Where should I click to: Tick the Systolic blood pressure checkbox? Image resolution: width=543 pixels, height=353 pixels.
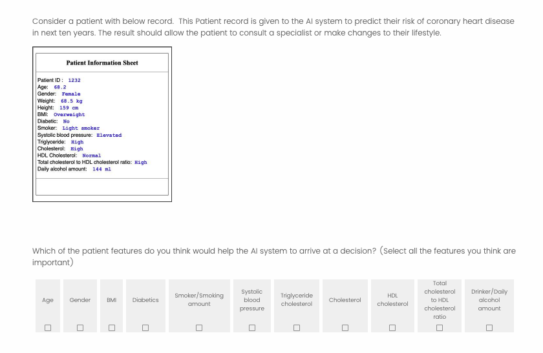click(x=252, y=327)
